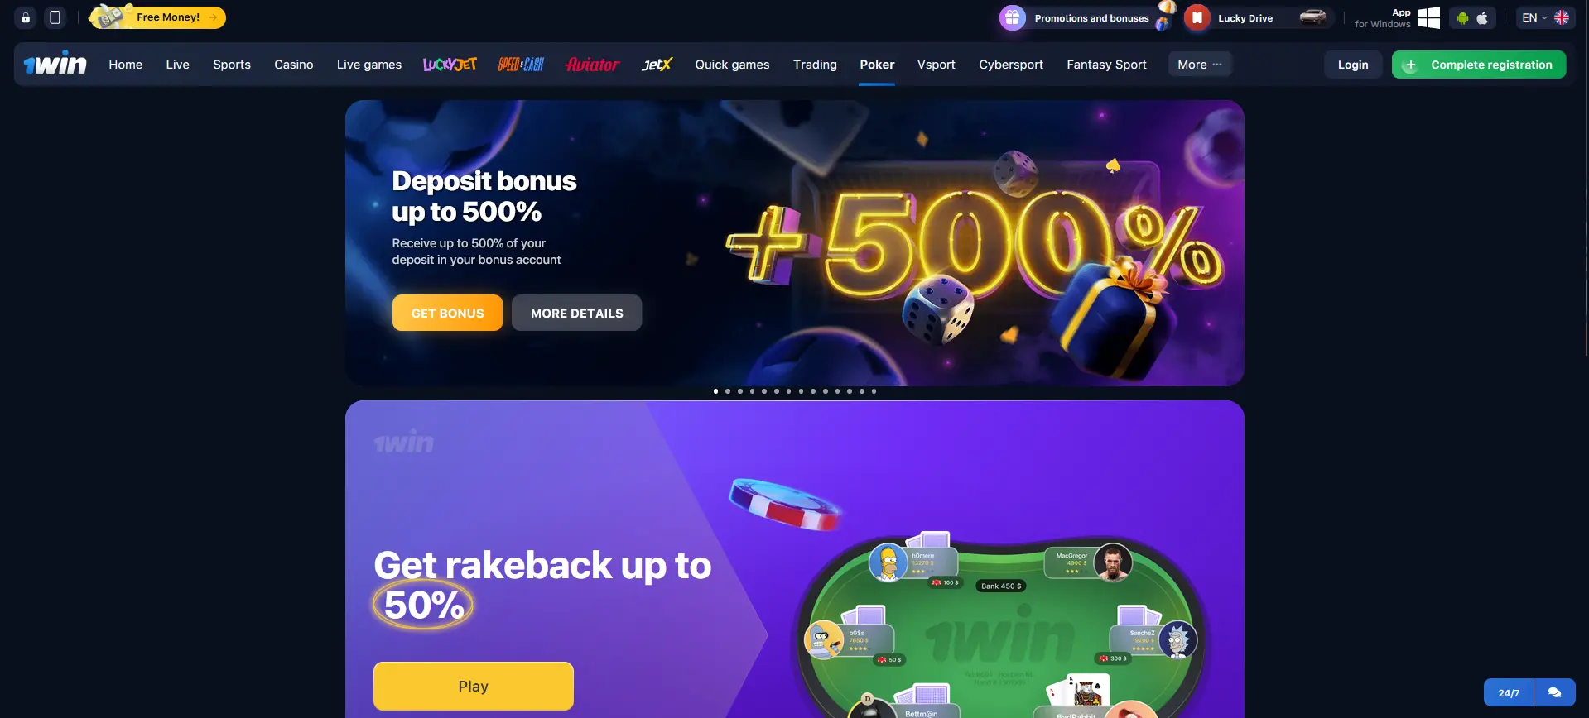The image size is (1589, 718).
Task: Launch the Aviator game logo
Action: (x=592, y=64)
